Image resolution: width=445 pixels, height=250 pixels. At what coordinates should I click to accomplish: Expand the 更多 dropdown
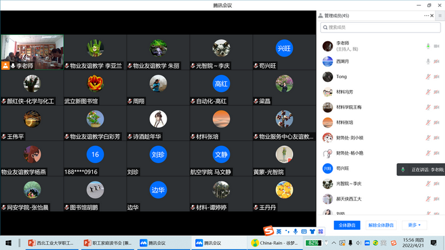[x=414, y=225]
